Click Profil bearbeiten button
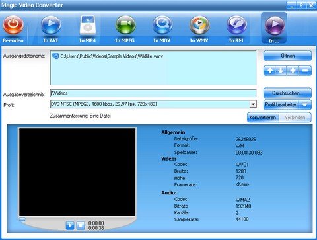This screenshot has height=240, width=317. click(281, 104)
